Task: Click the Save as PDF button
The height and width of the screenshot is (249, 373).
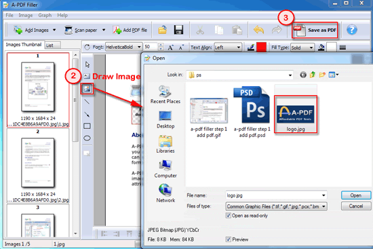Action: 315,31
